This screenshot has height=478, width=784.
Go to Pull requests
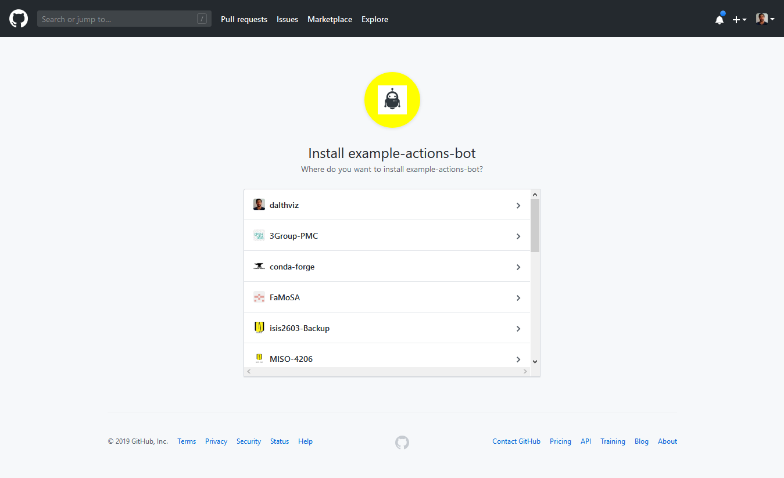[244, 19]
